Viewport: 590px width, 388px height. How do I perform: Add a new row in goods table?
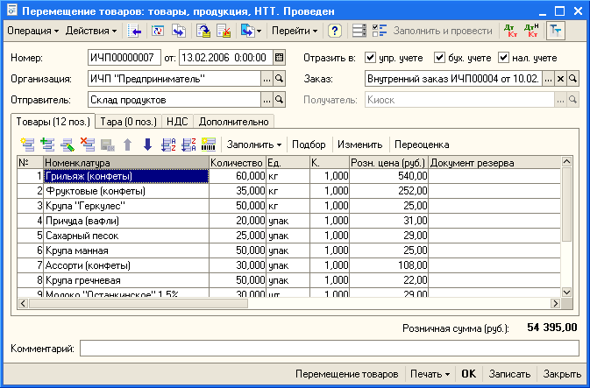pos(27,145)
